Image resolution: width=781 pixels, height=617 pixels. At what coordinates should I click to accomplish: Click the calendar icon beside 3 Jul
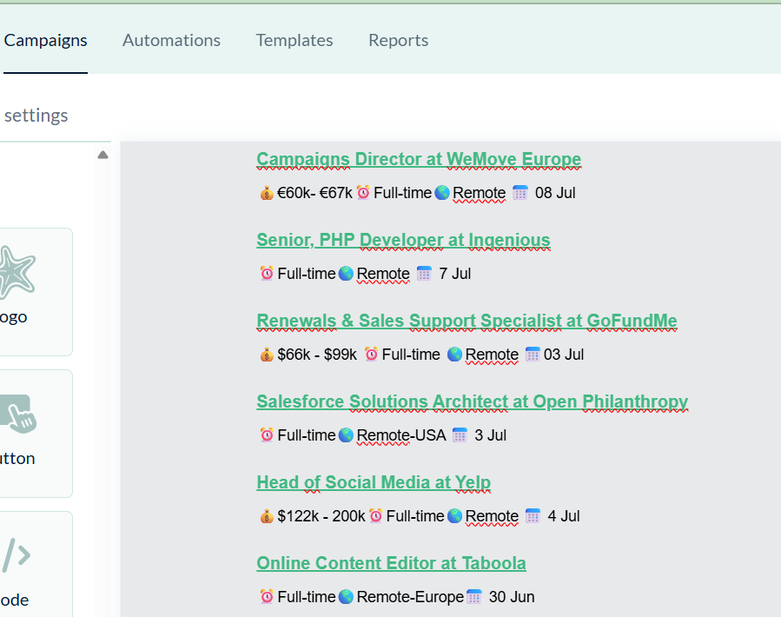(x=460, y=435)
